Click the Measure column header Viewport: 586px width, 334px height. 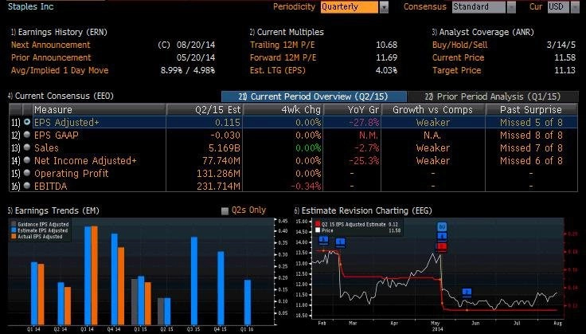click(100, 109)
